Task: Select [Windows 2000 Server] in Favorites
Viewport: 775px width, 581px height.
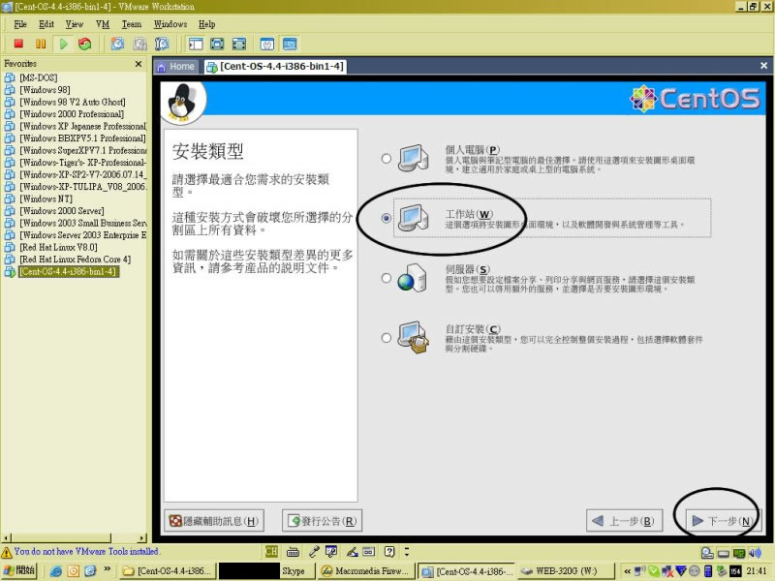Action: tap(62, 211)
